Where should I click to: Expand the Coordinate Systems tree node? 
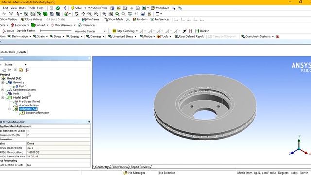click(x=3, y=90)
